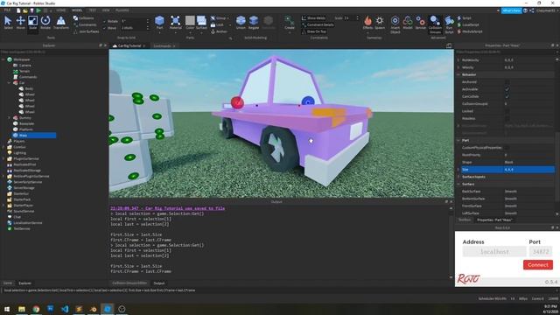Collapse the Workspace tree node
Screen dimensions: 560x315
[x=3, y=59]
